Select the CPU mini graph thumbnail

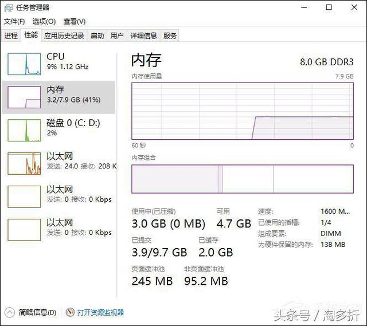point(24,64)
